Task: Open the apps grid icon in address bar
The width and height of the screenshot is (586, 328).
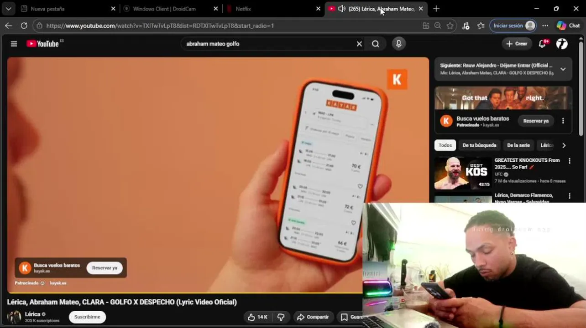Action: click(426, 26)
